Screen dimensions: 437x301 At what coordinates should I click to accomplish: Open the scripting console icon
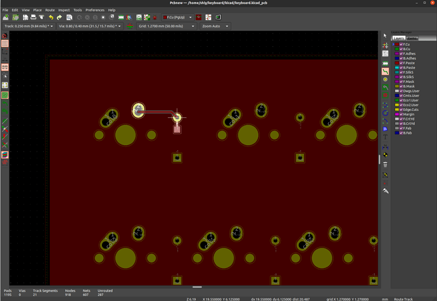pyautogui.click(x=218, y=17)
